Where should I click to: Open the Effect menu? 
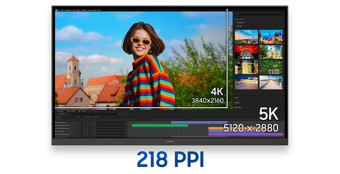[78, 10]
